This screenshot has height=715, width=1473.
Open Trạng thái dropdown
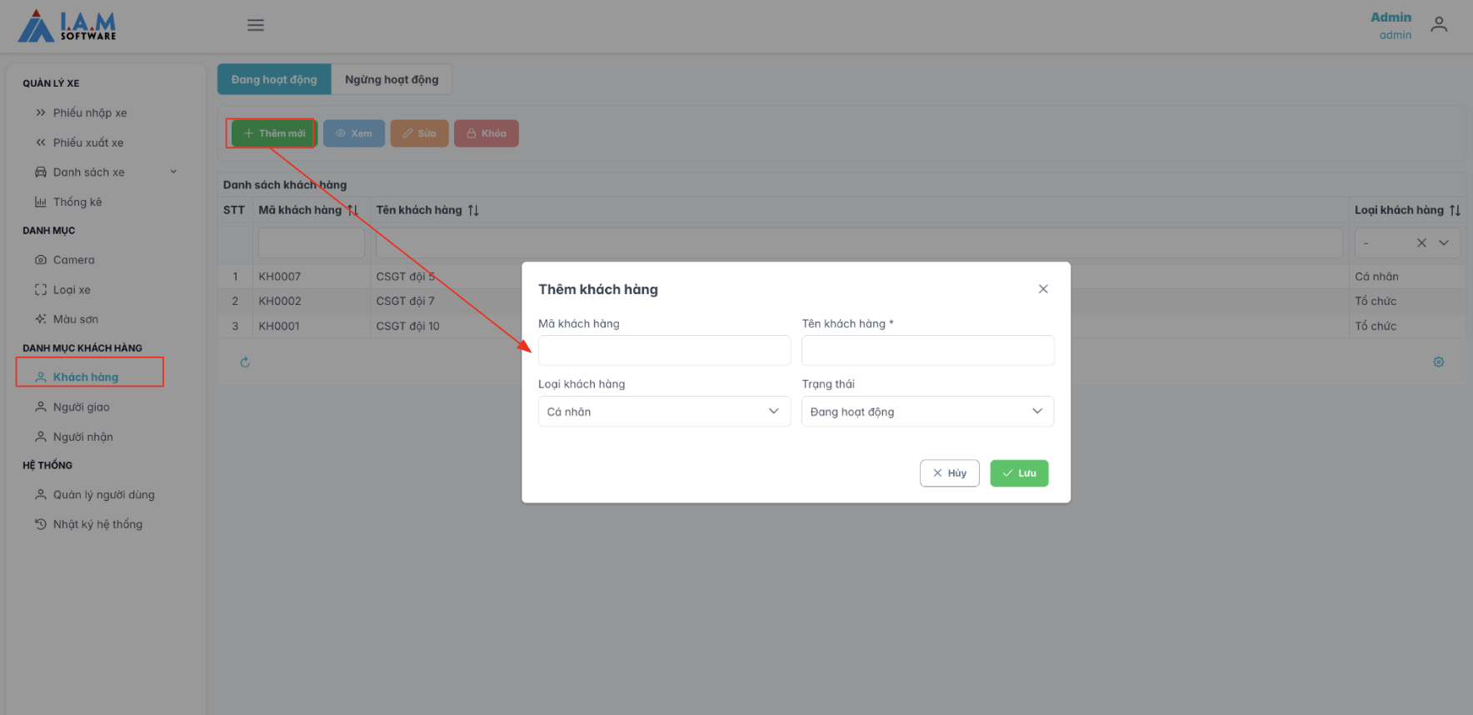tap(927, 412)
